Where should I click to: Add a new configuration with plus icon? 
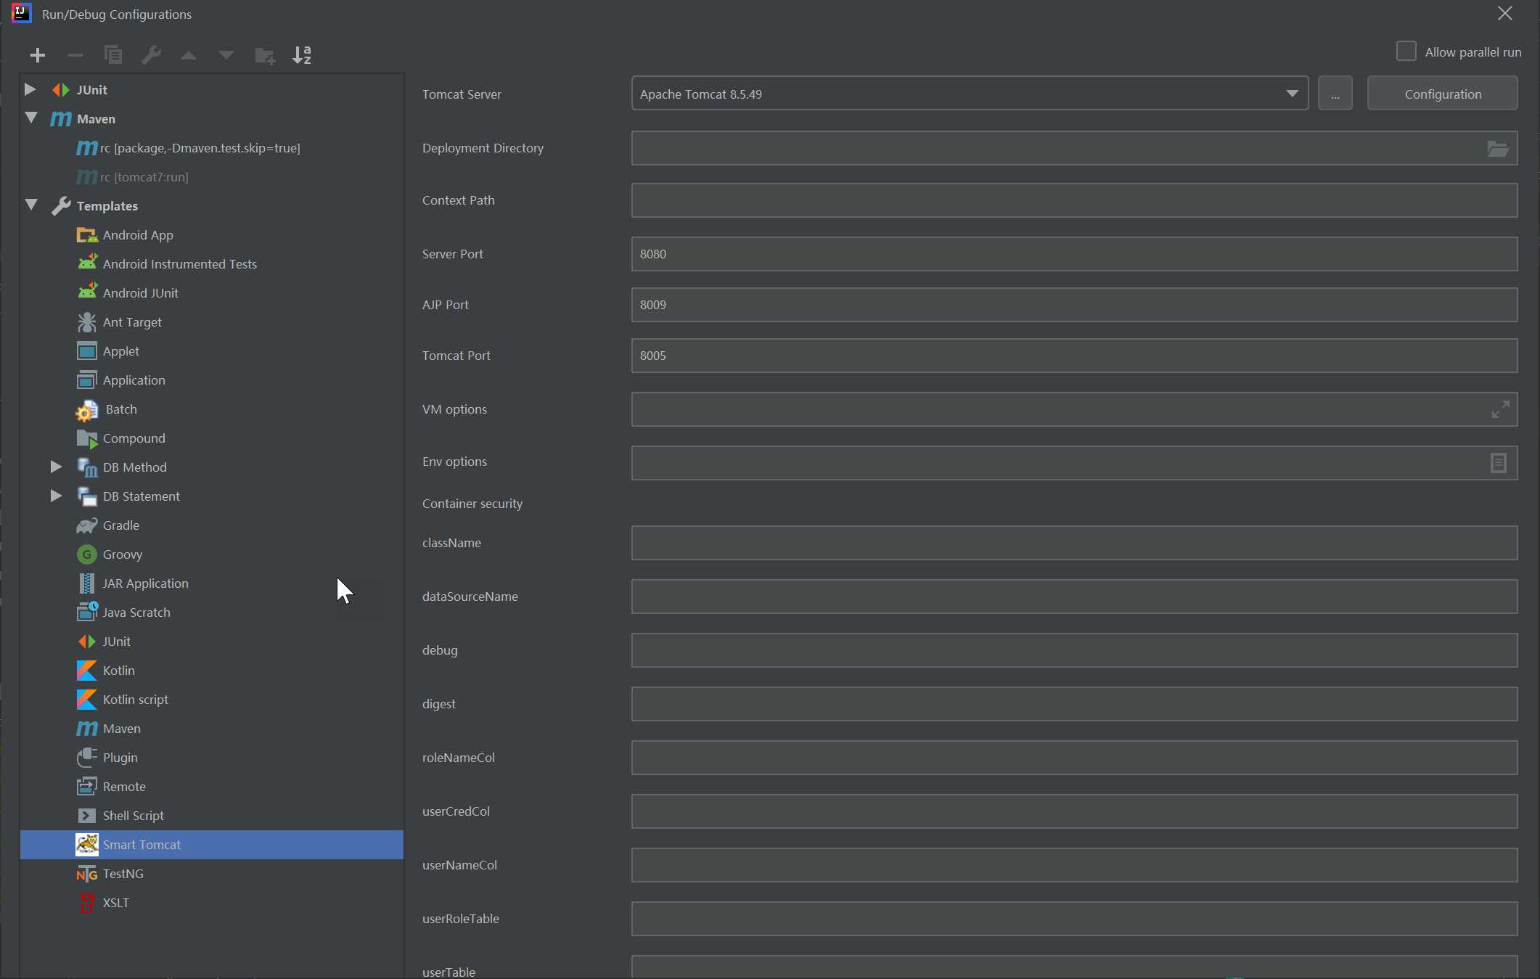[38, 55]
